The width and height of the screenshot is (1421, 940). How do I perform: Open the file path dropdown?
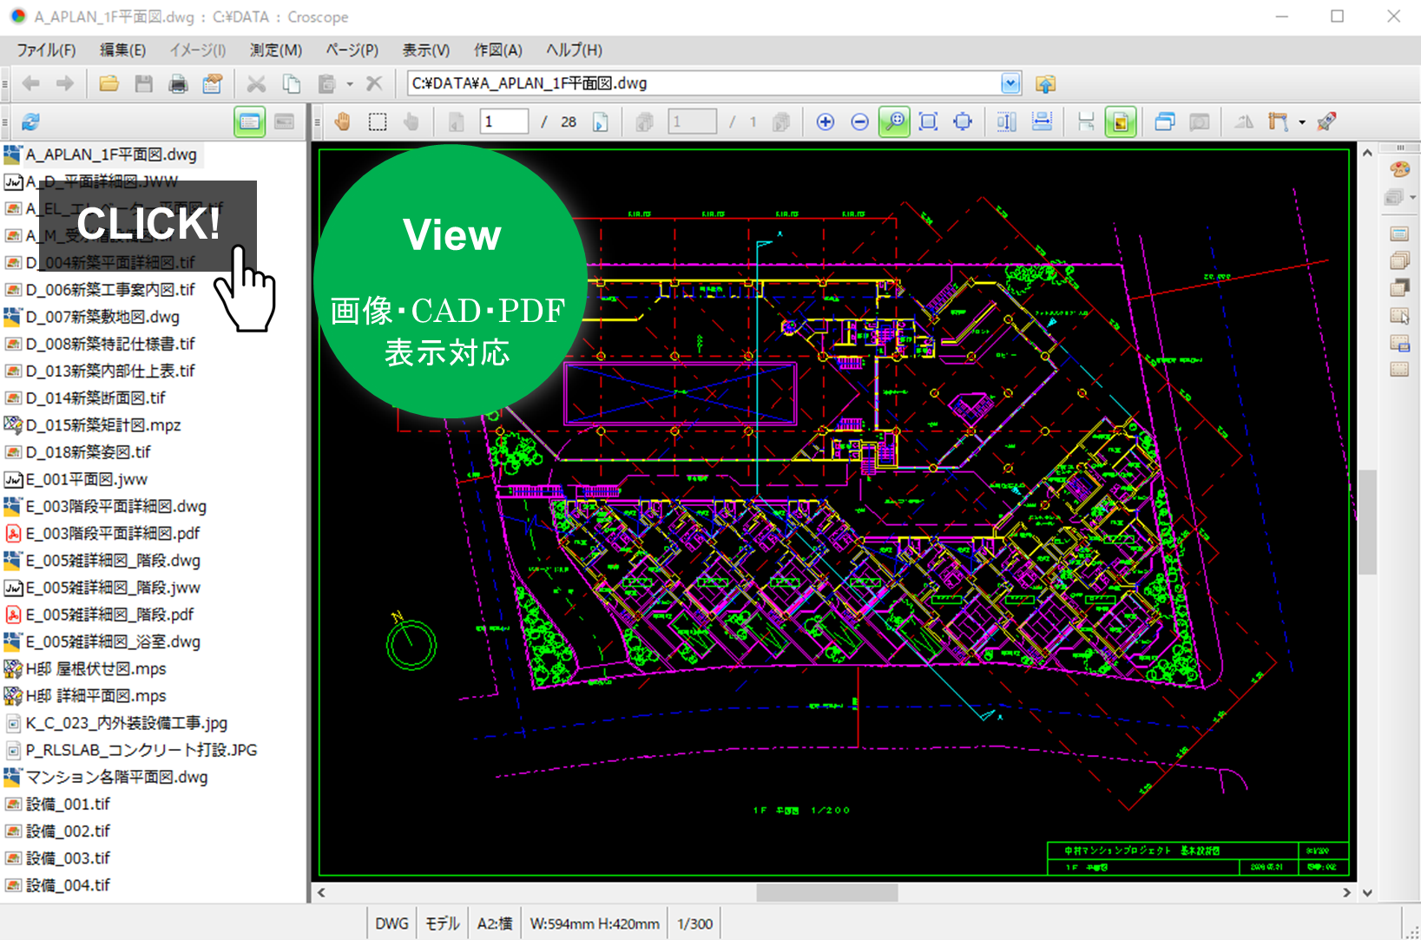[1010, 83]
